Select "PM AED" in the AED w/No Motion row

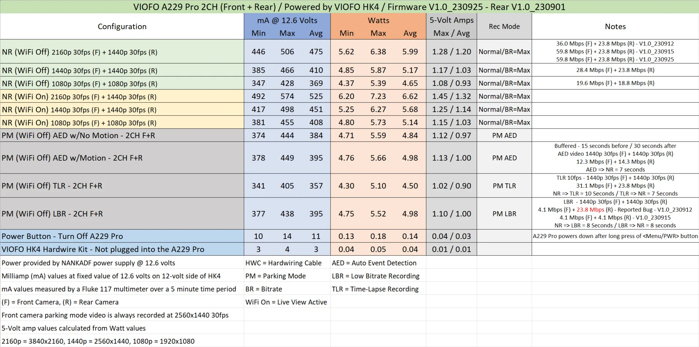click(x=504, y=135)
